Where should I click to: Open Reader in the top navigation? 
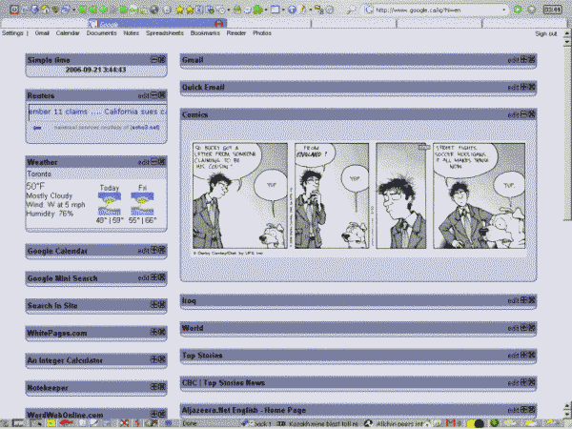point(236,32)
